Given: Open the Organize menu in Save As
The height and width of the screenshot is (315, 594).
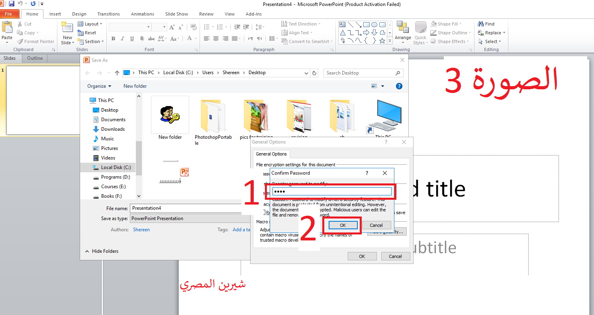Looking at the screenshot, I should (x=99, y=86).
